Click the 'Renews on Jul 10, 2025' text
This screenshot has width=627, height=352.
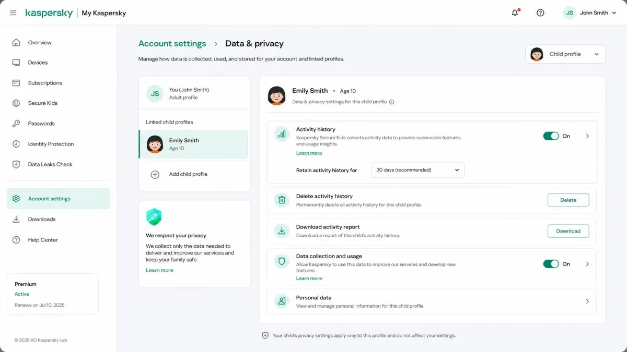(x=39, y=305)
